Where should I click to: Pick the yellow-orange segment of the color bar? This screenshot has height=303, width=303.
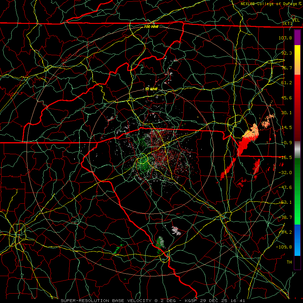pos(297,60)
